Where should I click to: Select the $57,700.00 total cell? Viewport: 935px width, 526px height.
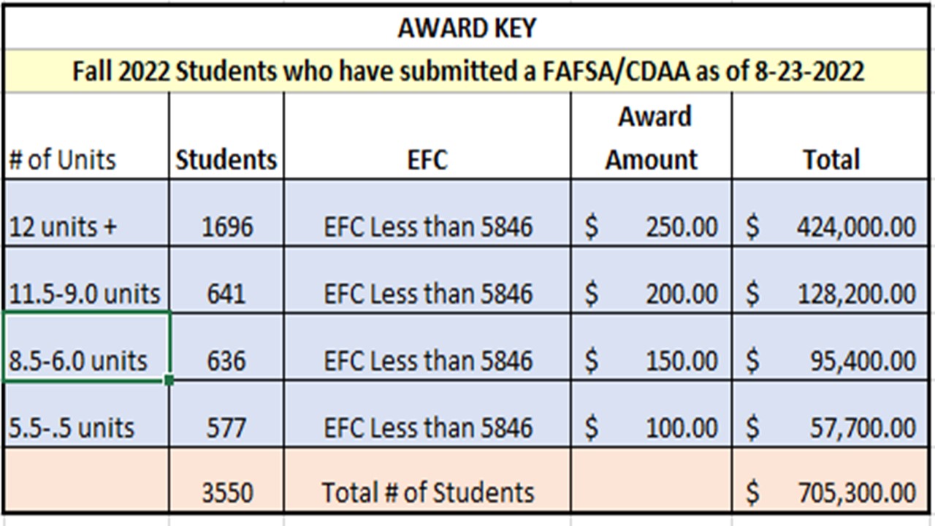831,414
